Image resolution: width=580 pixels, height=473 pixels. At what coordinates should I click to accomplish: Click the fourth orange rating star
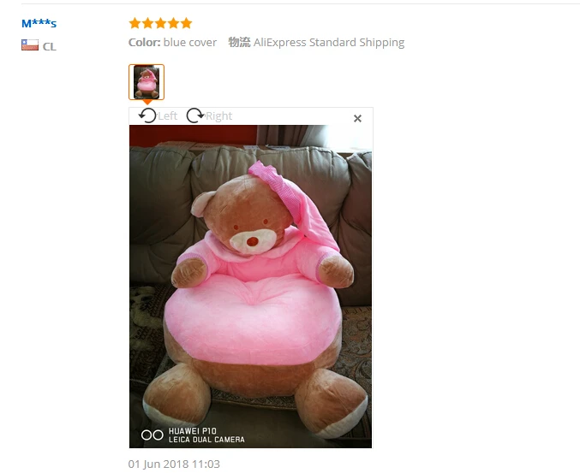point(173,23)
